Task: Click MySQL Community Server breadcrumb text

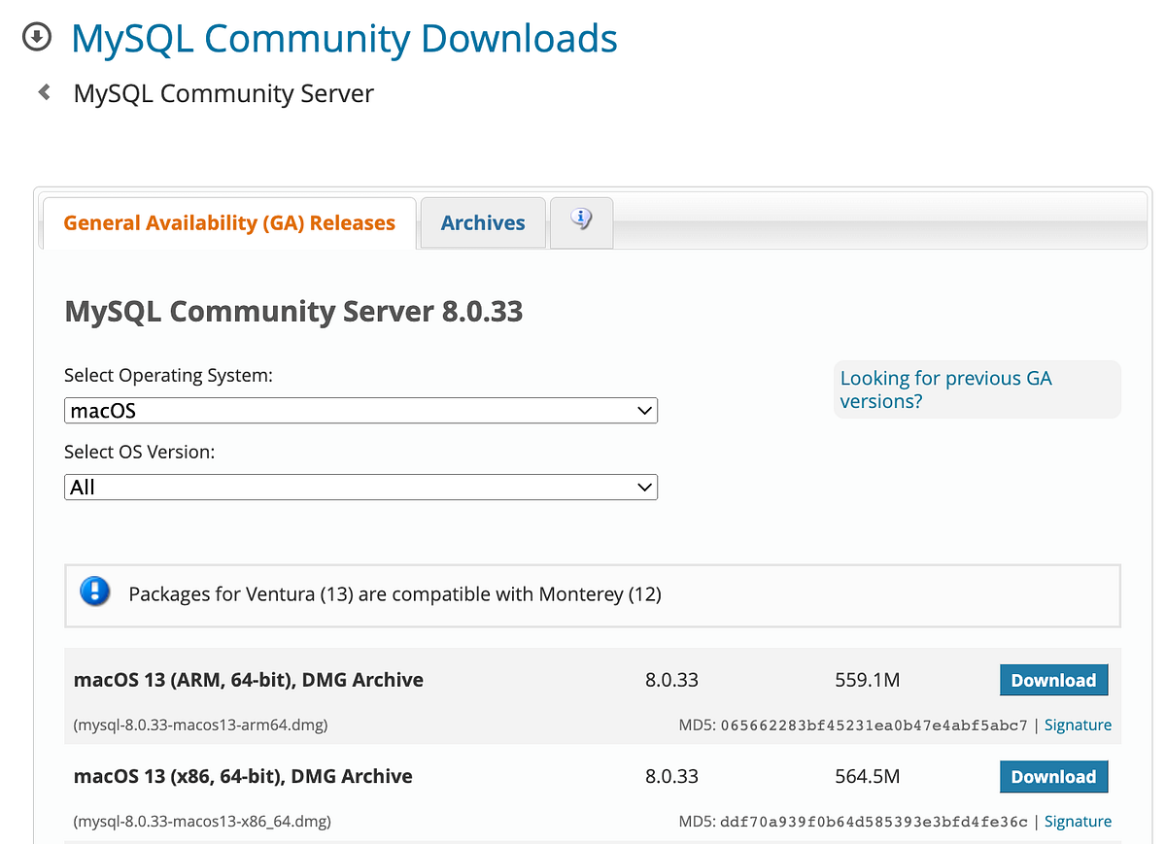Action: click(x=223, y=93)
